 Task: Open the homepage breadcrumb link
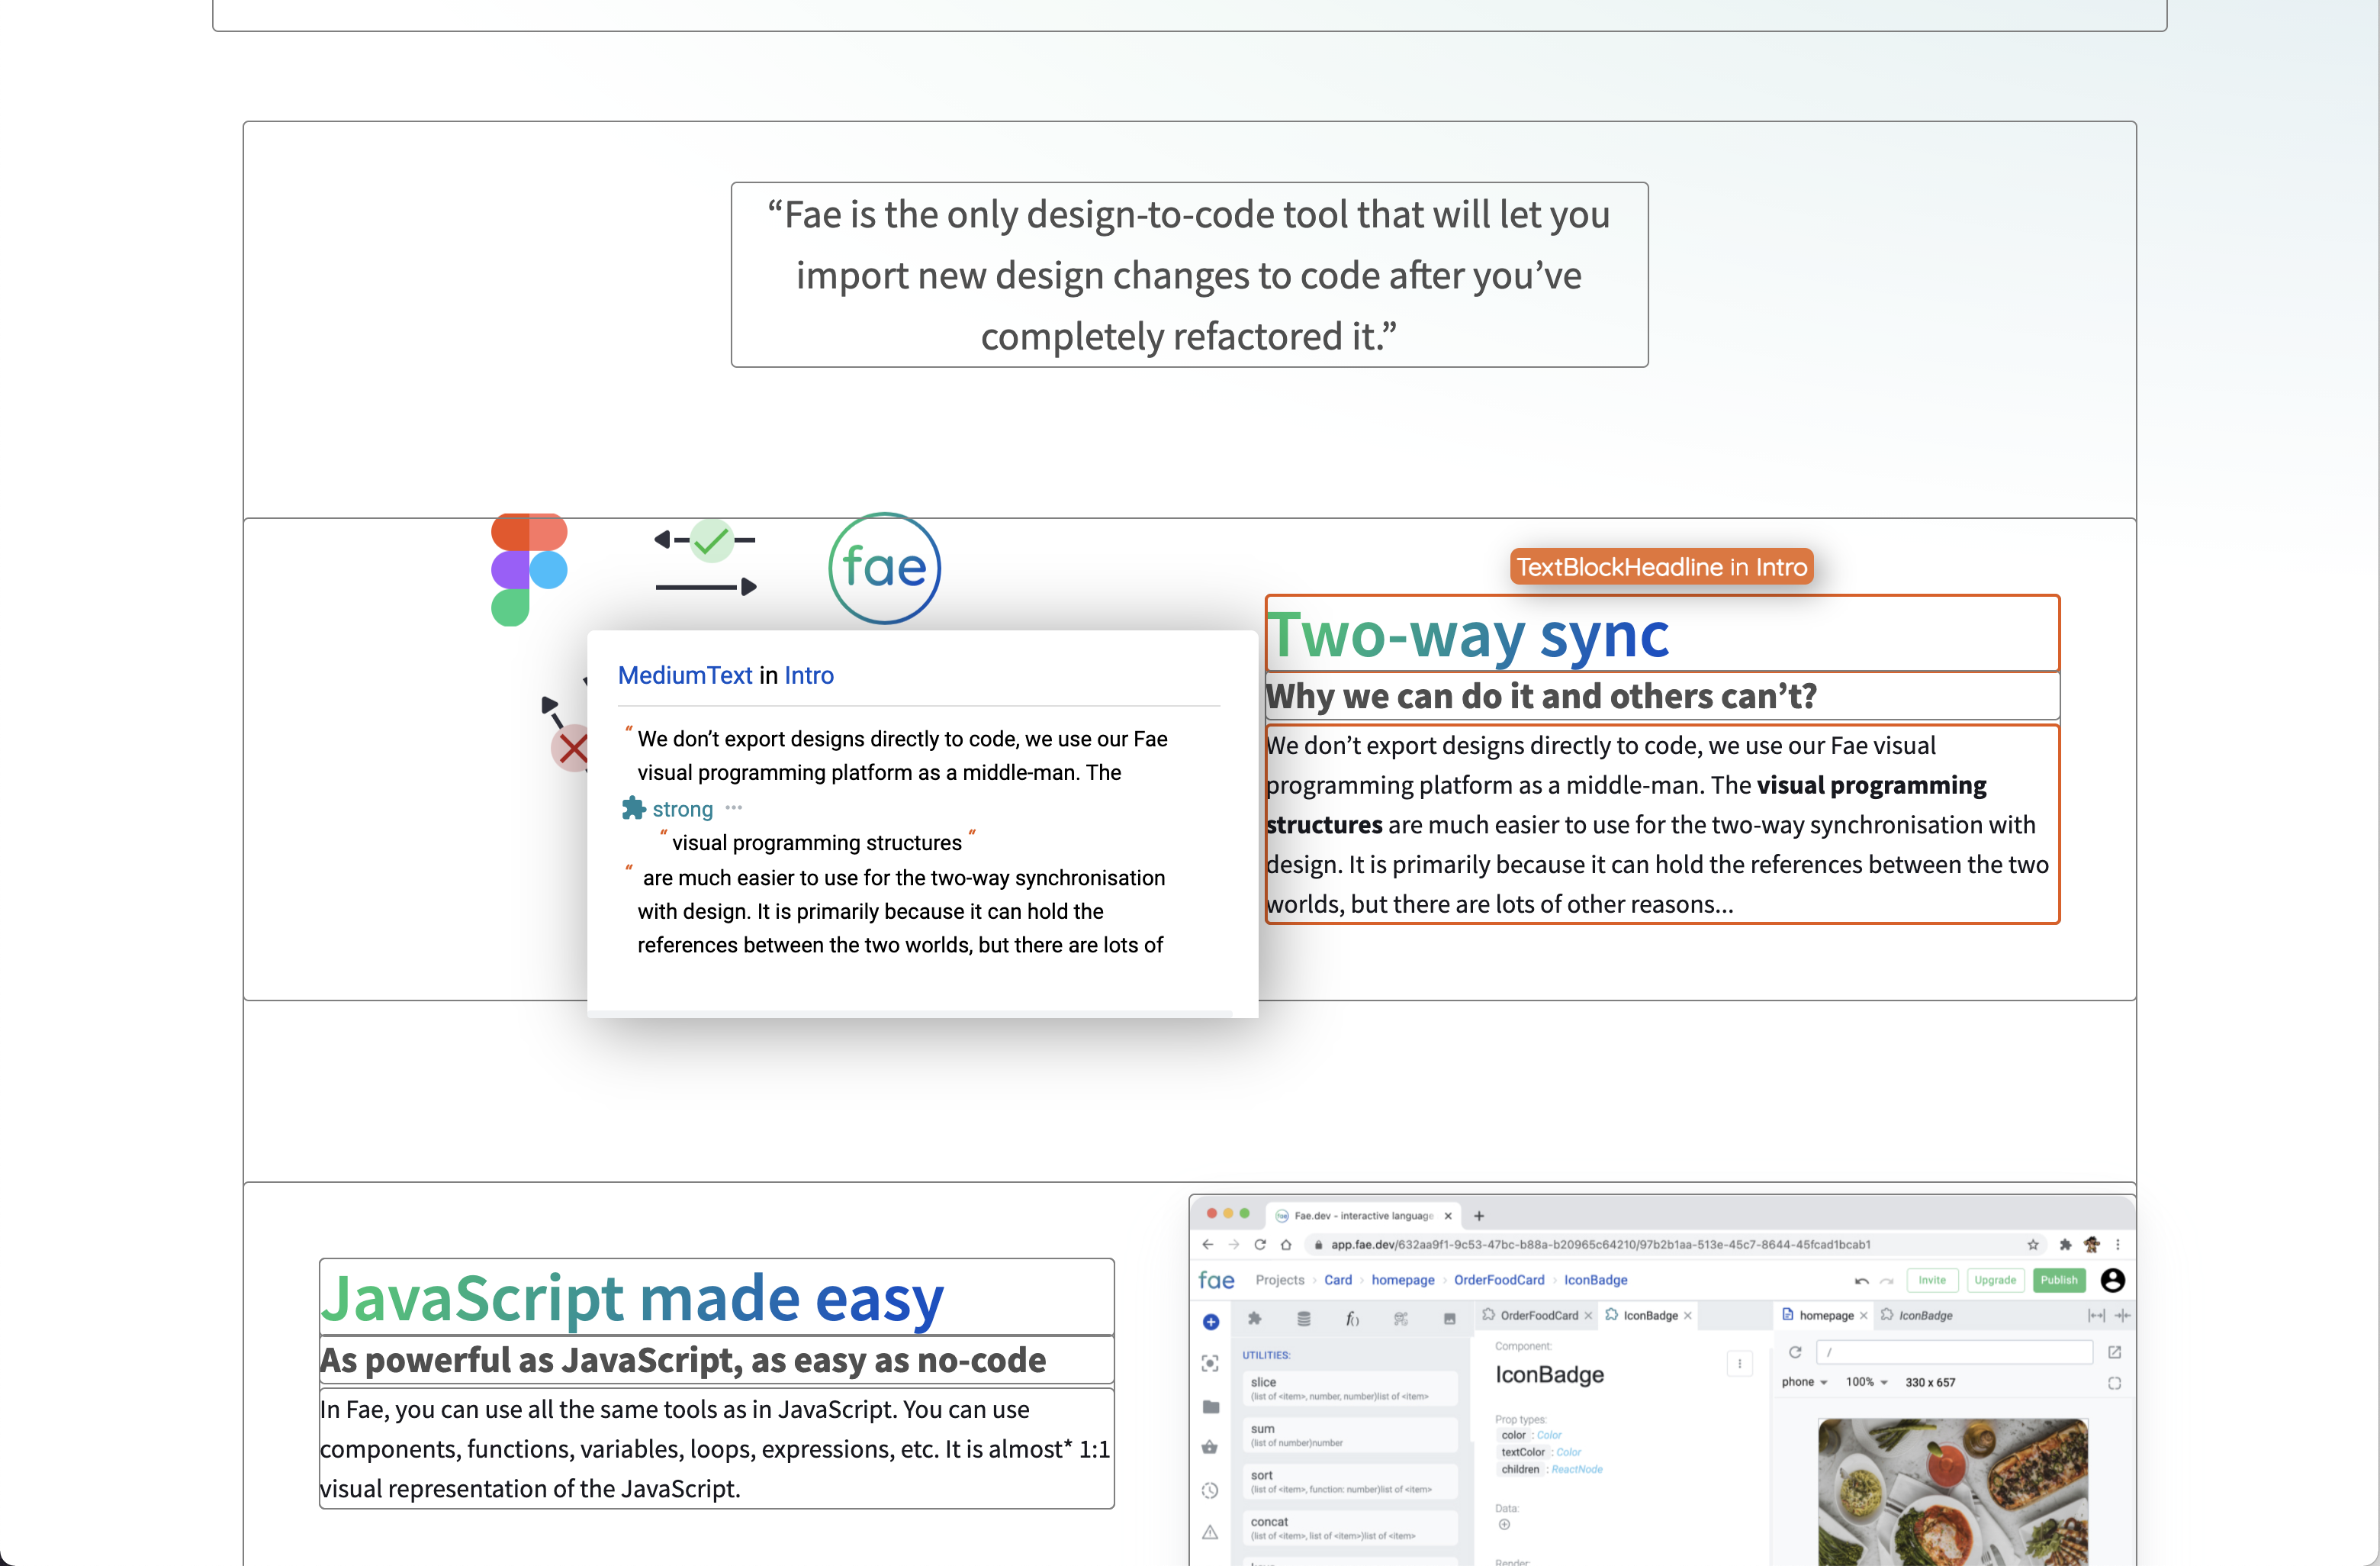point(1403,1280)
